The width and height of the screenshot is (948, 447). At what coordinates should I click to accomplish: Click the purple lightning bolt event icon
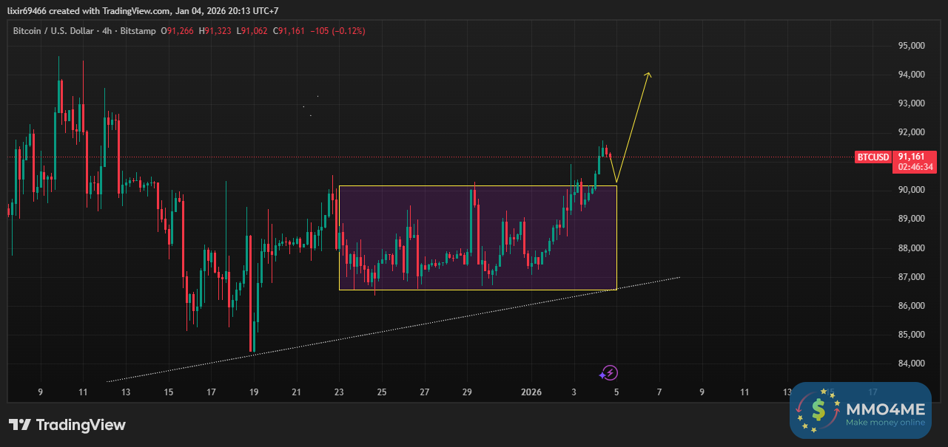pyautogui.click(x=609, y=373)
